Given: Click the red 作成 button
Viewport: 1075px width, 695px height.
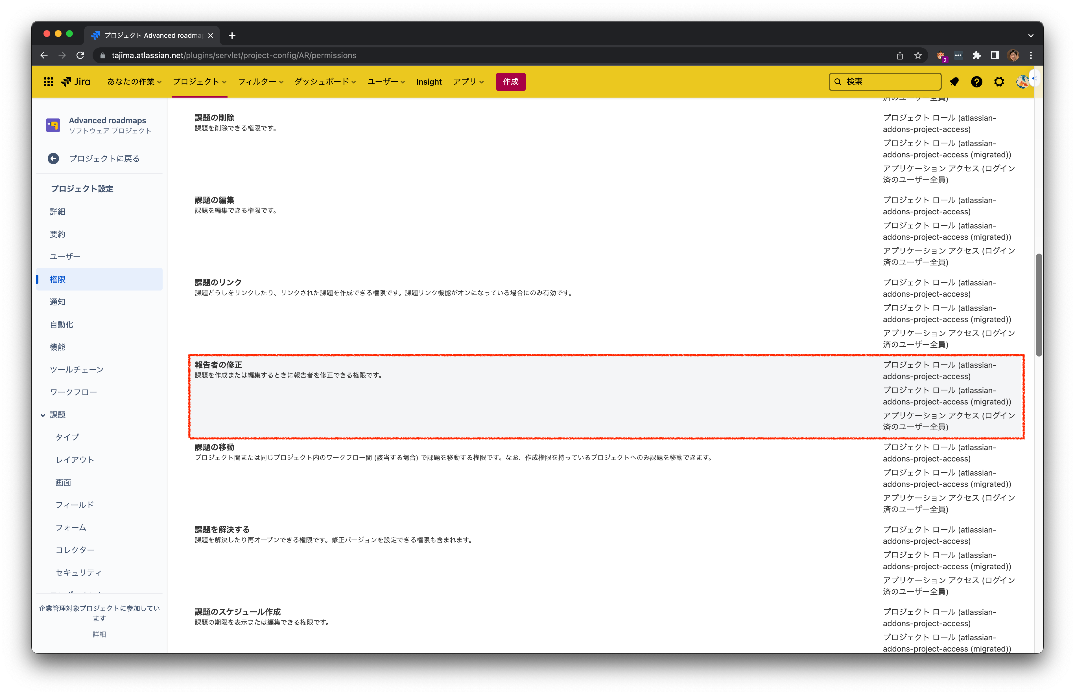Looking at the screenshot, I should [x=510, y=82].
